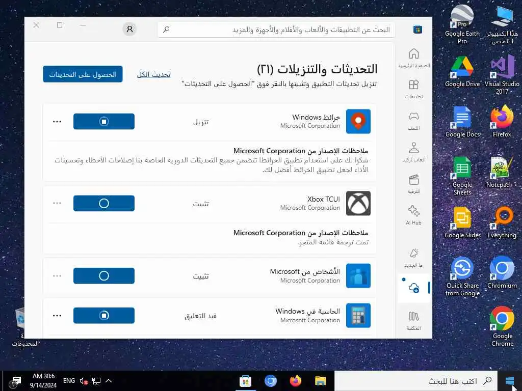
Task: Select the Visual Studio 2017 desktop icon
Action: [x=502, y=75]
